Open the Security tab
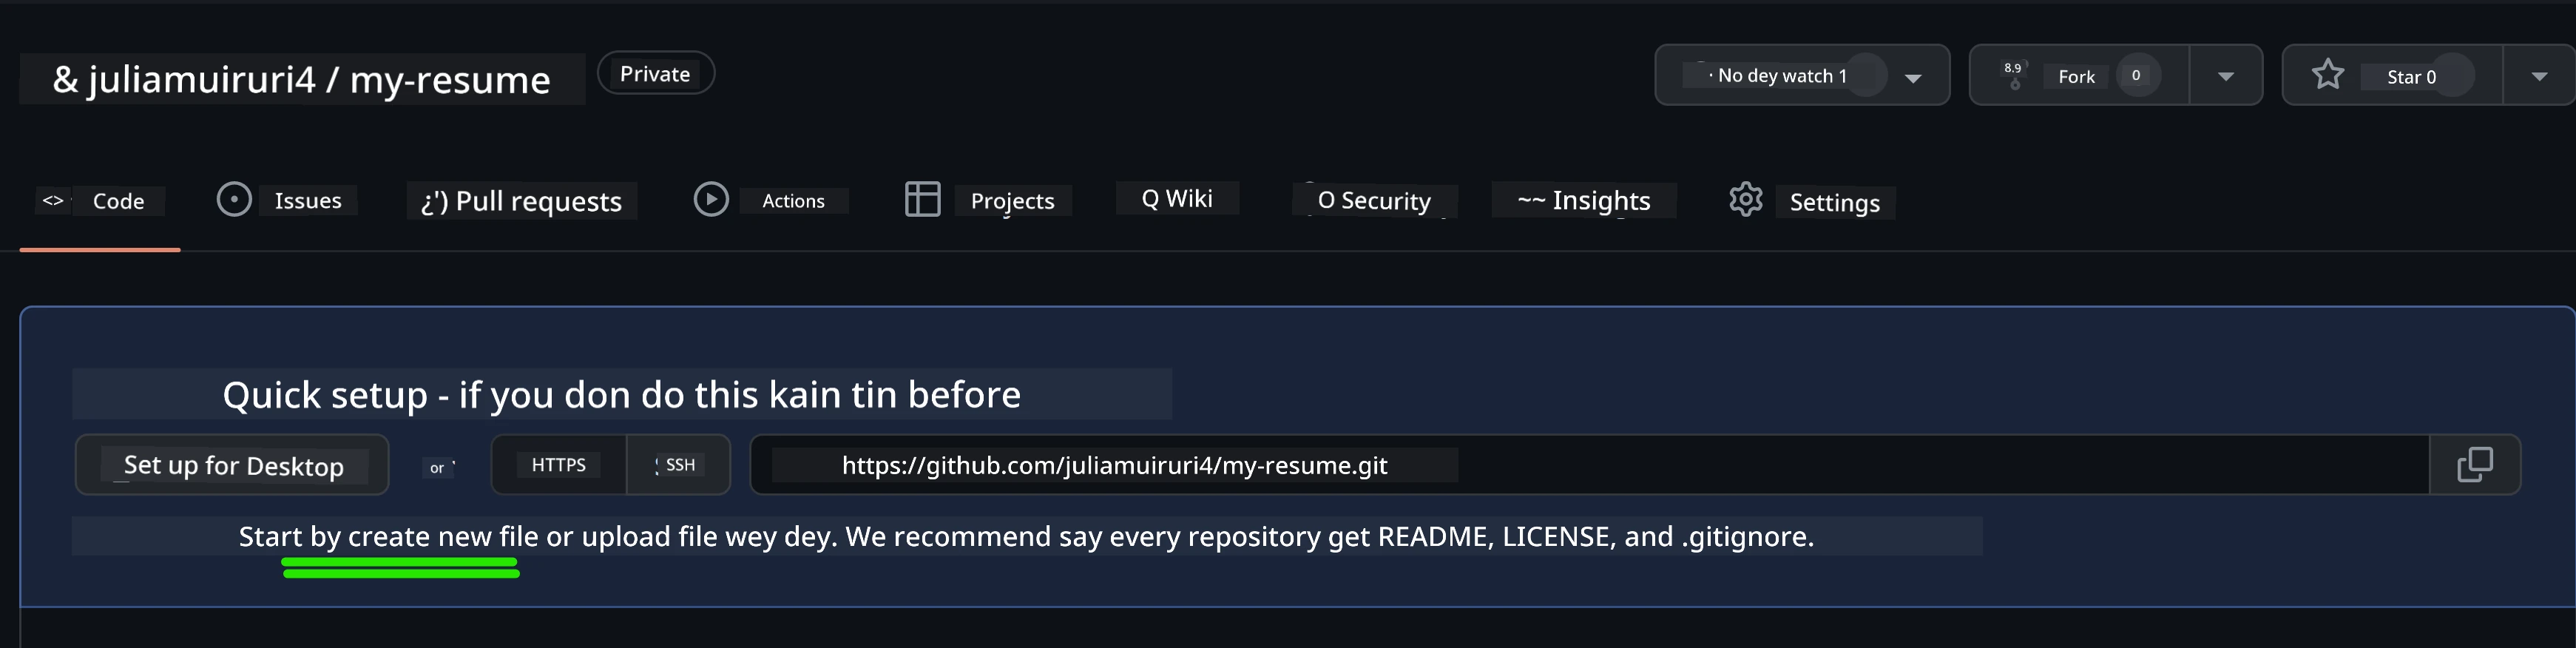Screen dimensions: 2576x648 click(1374, 200)
